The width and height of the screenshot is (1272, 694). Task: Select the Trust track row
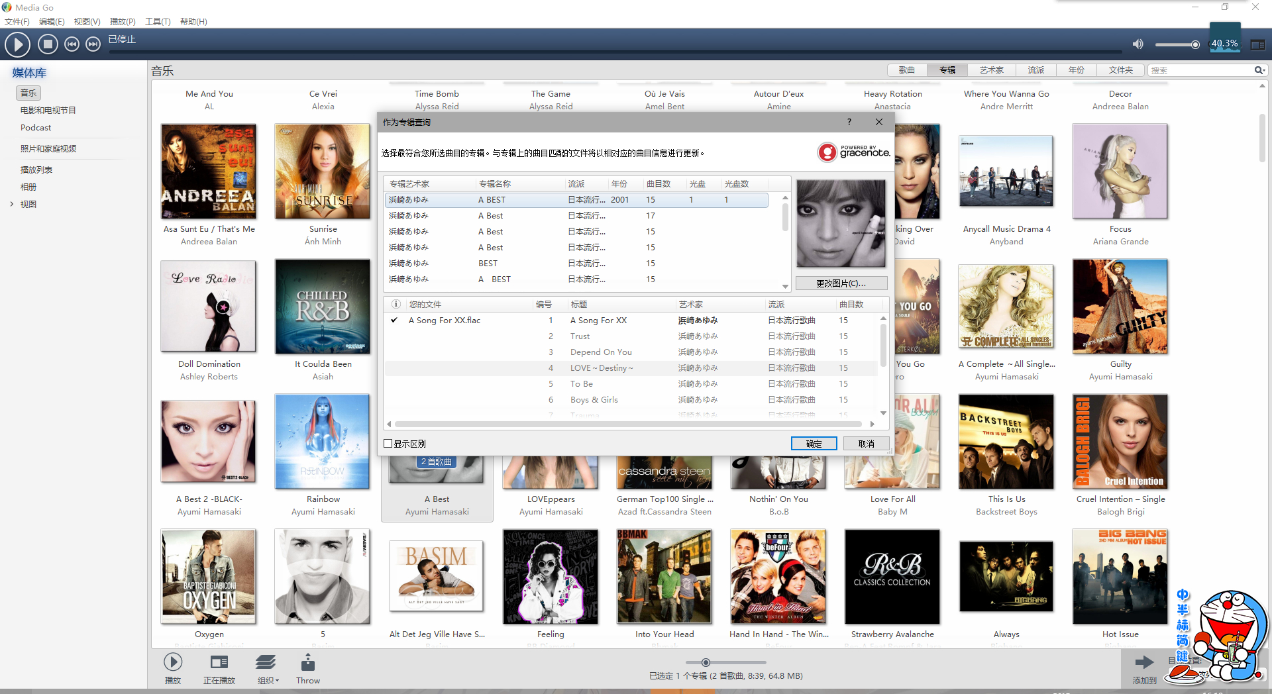(631, 336)
